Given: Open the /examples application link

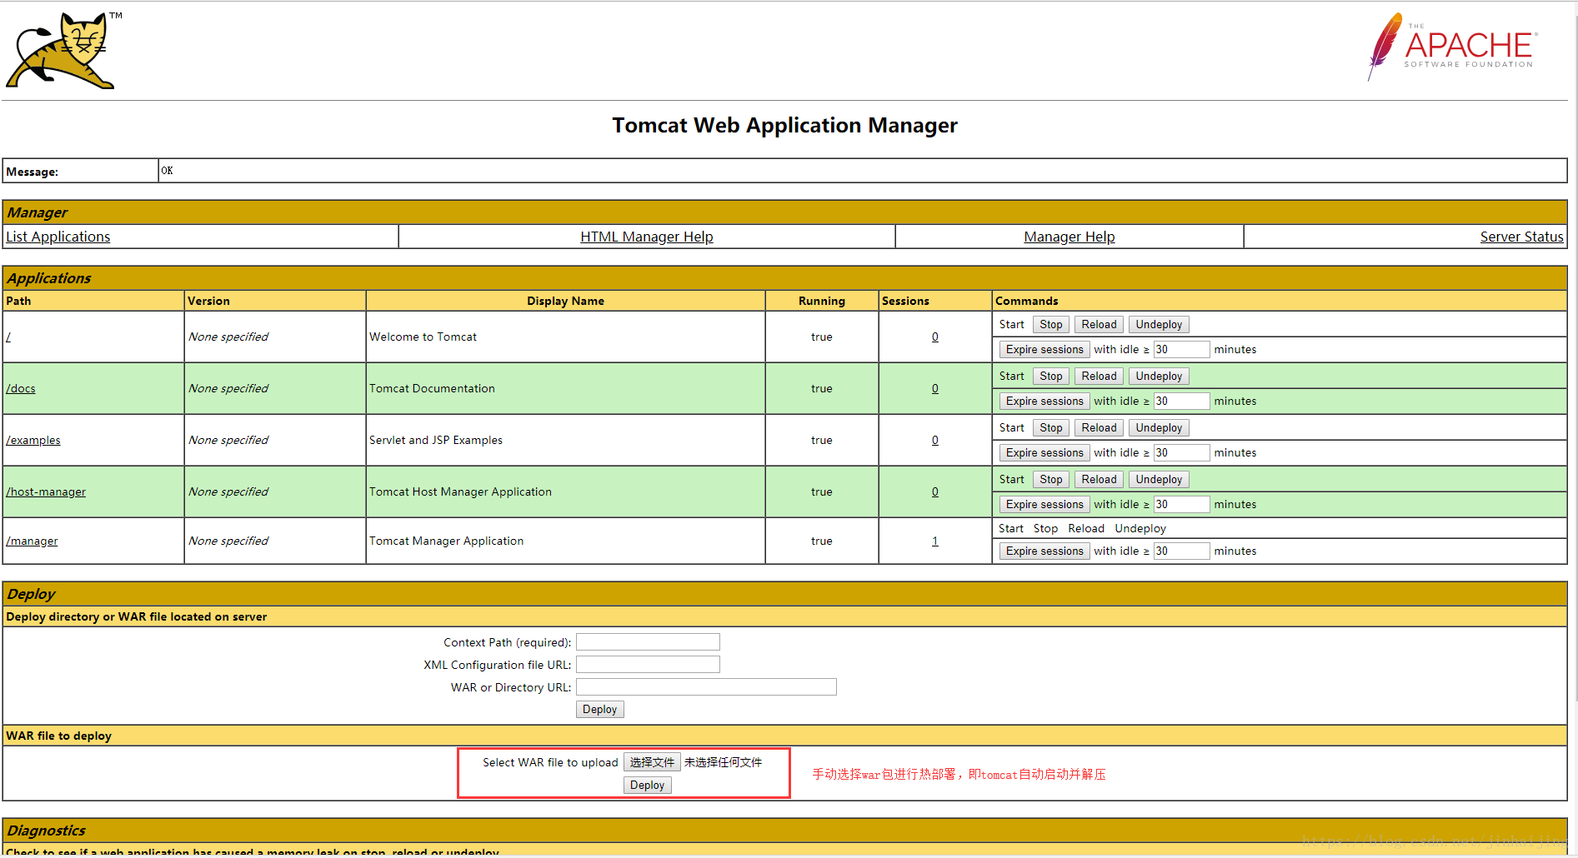Looking at the screenshot, I should point(33,440).
